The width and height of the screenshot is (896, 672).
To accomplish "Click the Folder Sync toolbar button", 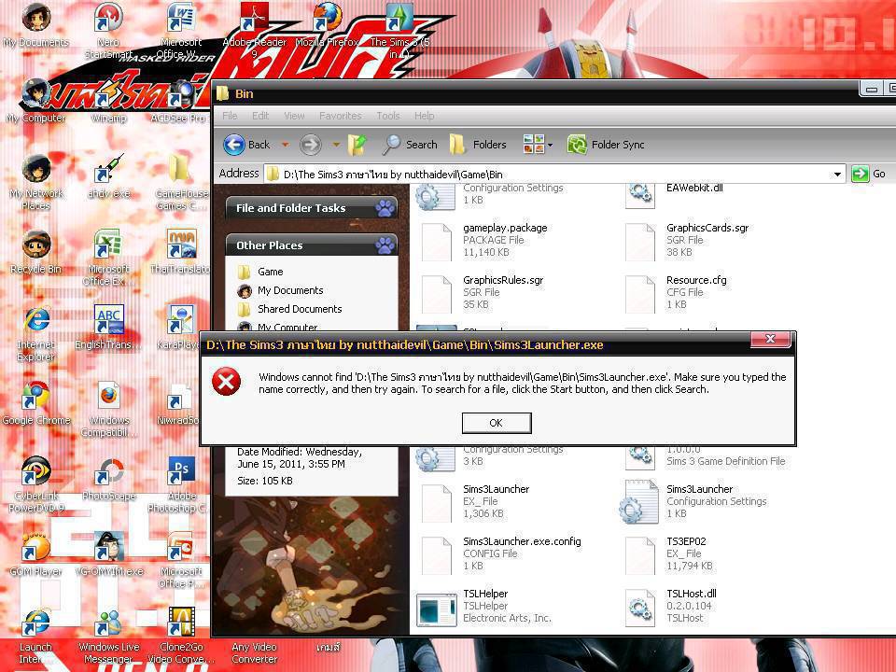I will [x=606, y=145].
